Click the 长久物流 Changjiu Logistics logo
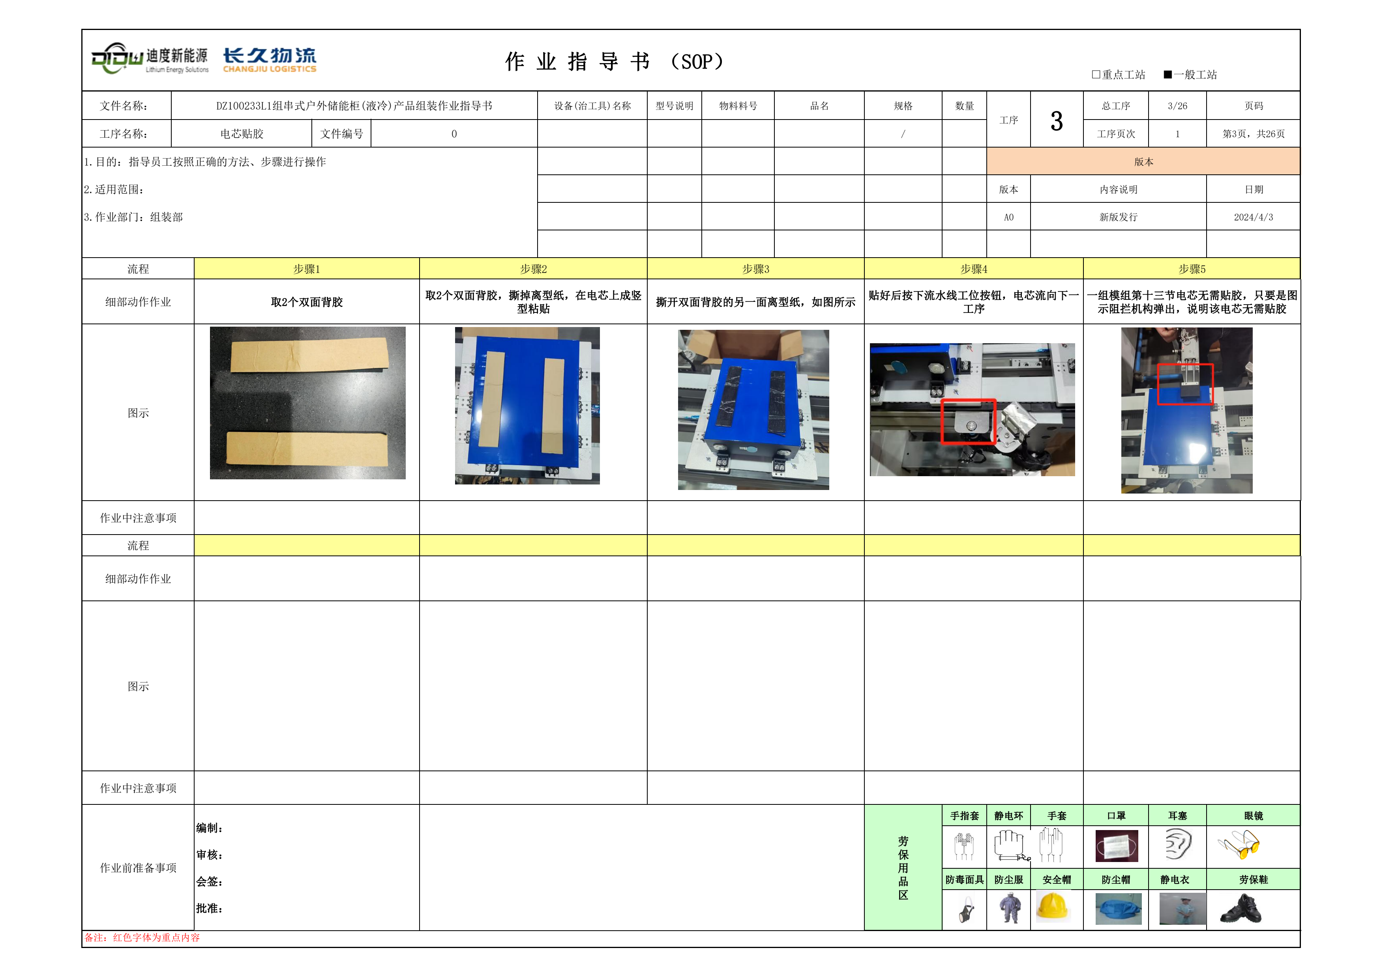 [x=269, y=60]
